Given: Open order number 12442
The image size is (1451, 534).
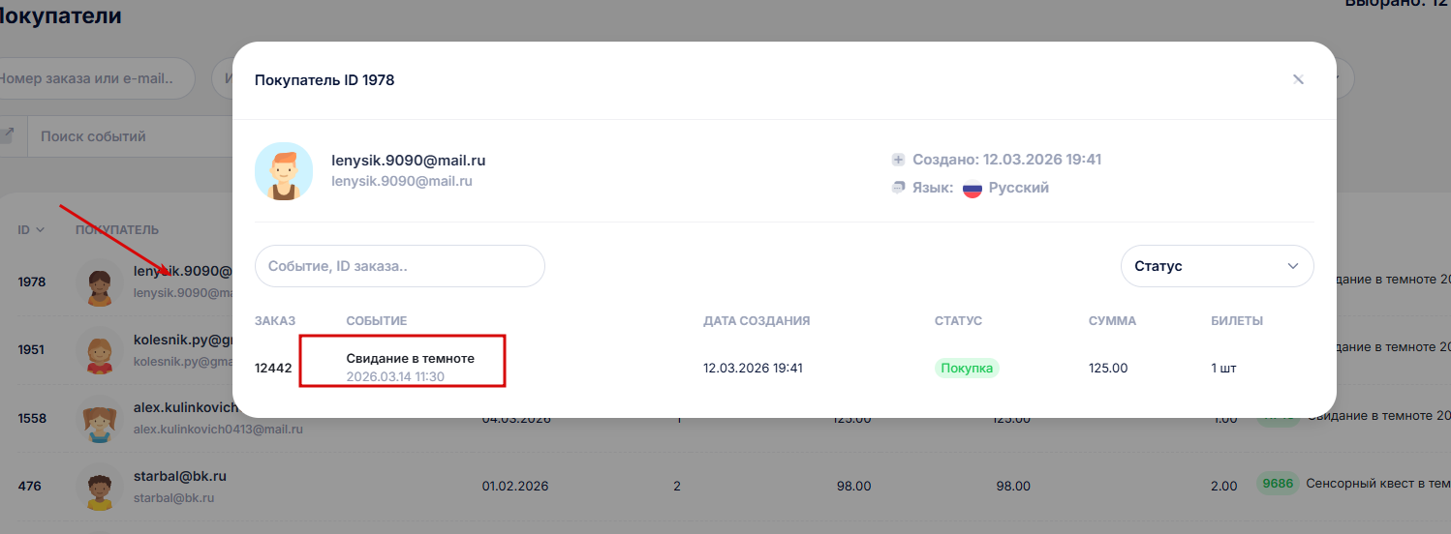Looking at the screenshot, I should pos(273,369).
